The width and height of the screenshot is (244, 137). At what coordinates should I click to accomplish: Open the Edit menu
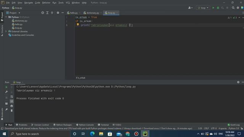(14, 3)
